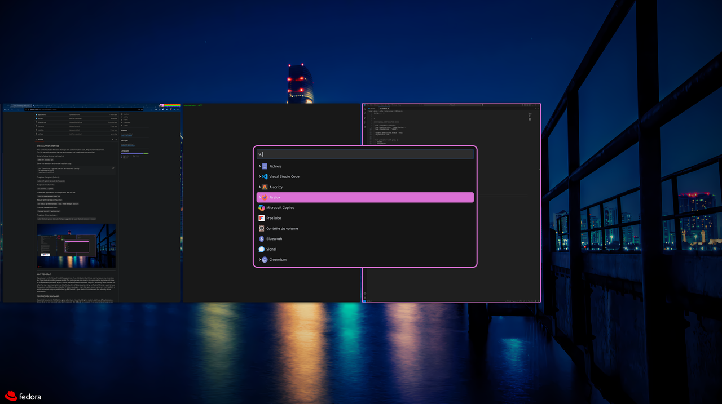Expand the Alacritty entry chevron
722x404 pixels.
pyautogui.click(x=260, y=187)
